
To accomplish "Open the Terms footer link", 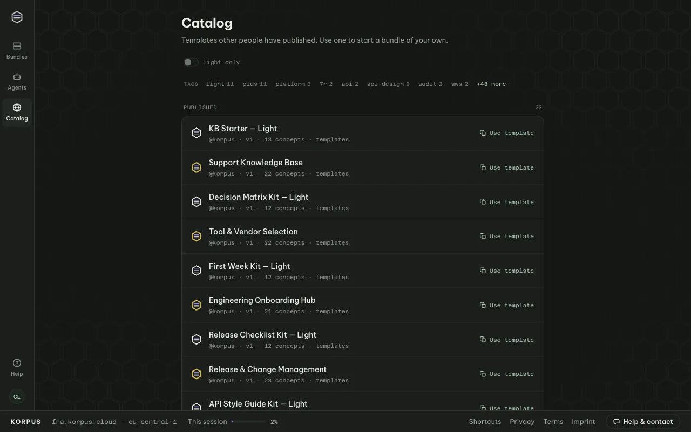I will 553,422.
